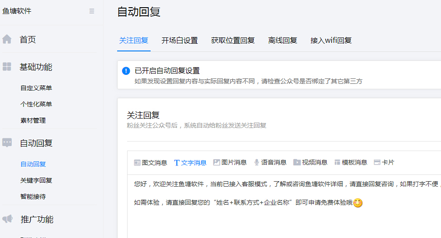The width and height of the screenshot is (441, 238).
Task: Open 智能接待 submenu item
Action: (x=33, y=197)
